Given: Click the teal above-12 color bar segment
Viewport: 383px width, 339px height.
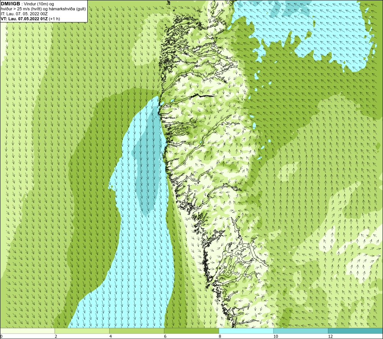Looking at the screenshot, I should tap(356, 331).
